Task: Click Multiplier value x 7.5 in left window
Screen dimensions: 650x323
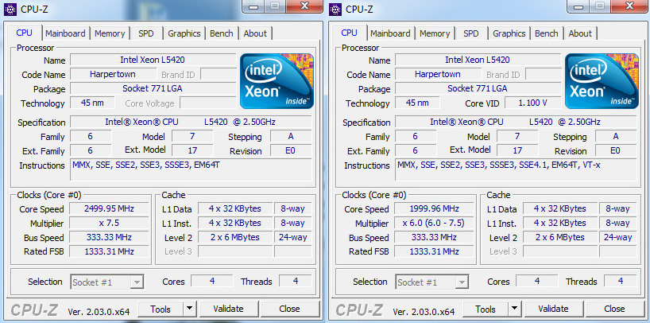Action: pos(109,224)
